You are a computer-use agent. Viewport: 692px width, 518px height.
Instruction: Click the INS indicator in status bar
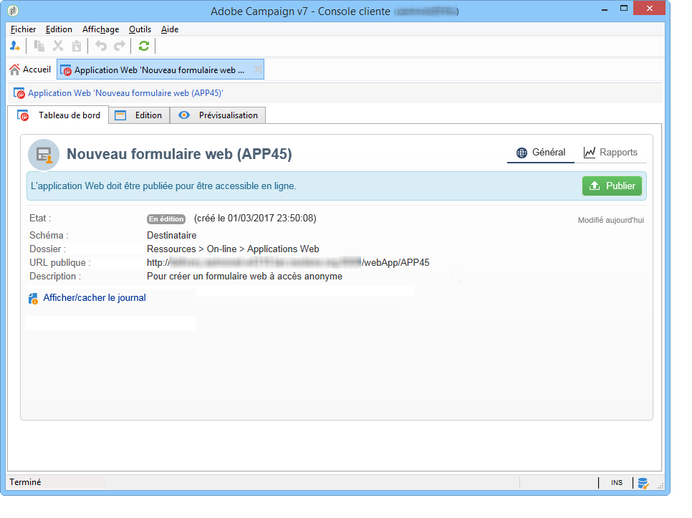(x=617, y=483)
